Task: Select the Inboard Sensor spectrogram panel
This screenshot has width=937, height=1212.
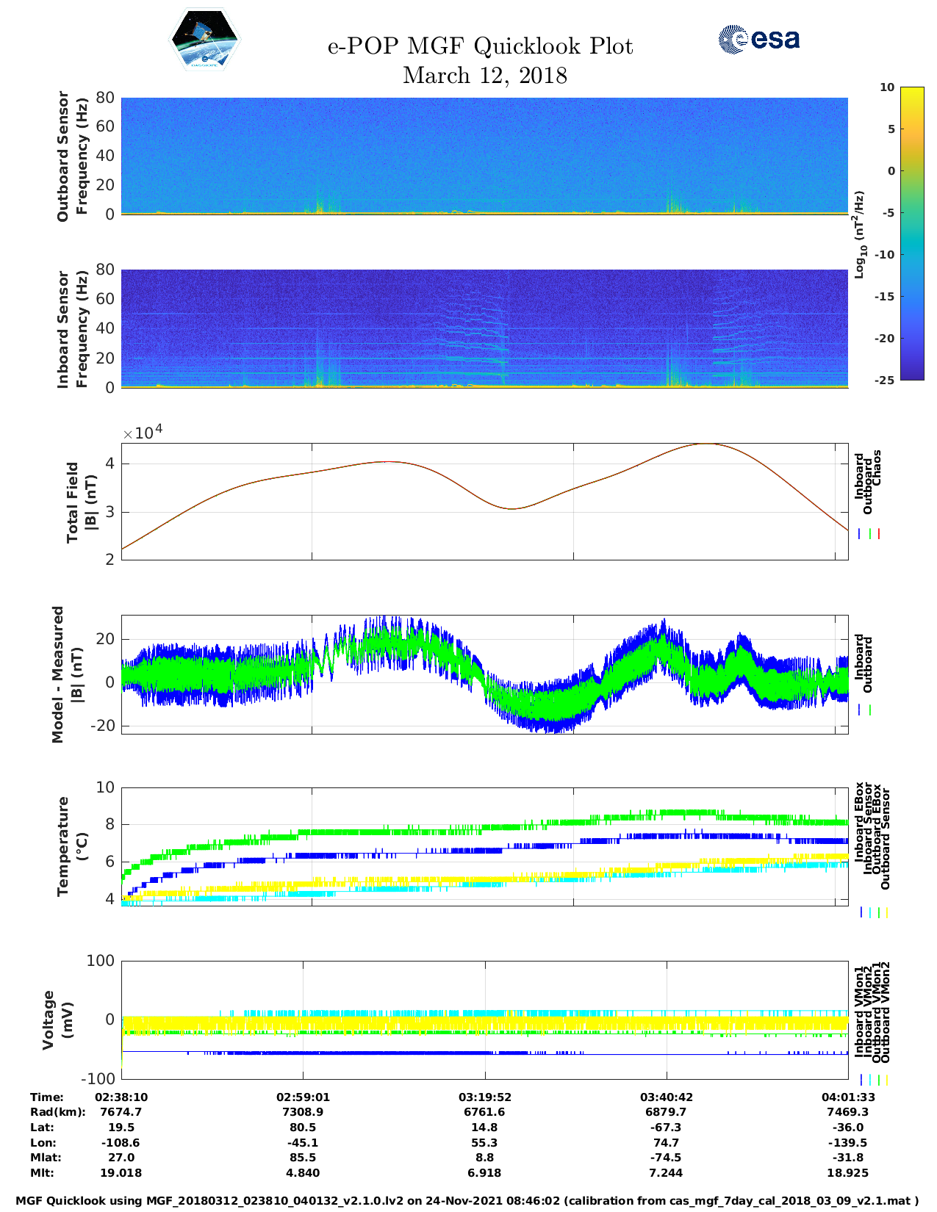Action: click(x=484, y=328)
